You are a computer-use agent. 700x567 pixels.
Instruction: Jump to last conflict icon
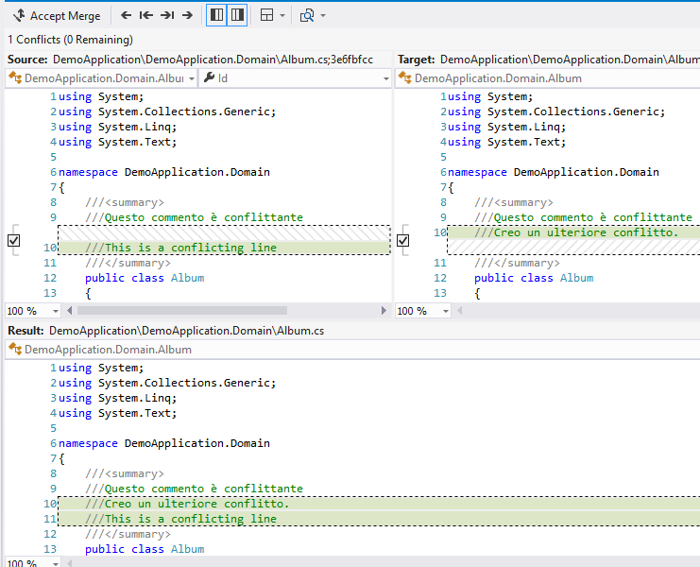166,16
